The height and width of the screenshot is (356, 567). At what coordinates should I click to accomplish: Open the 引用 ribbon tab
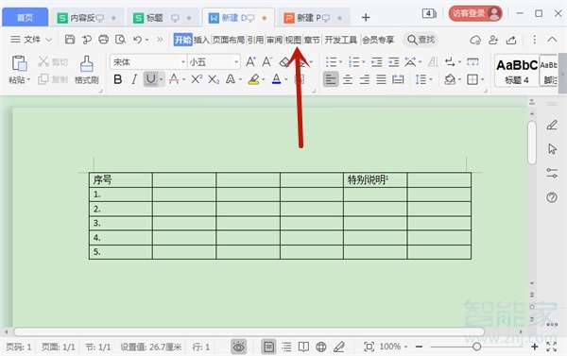point(255,40)
